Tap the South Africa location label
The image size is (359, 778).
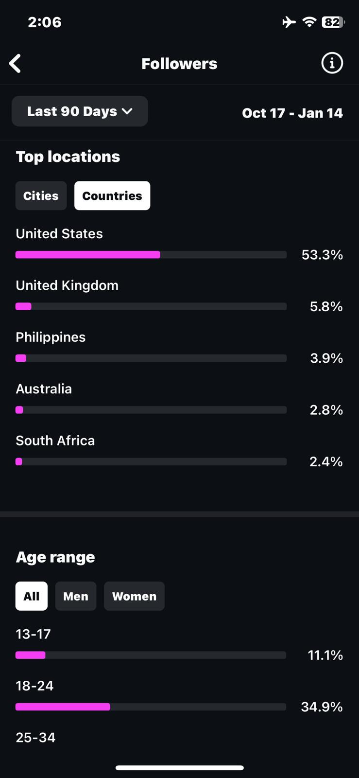pos(55,441)
